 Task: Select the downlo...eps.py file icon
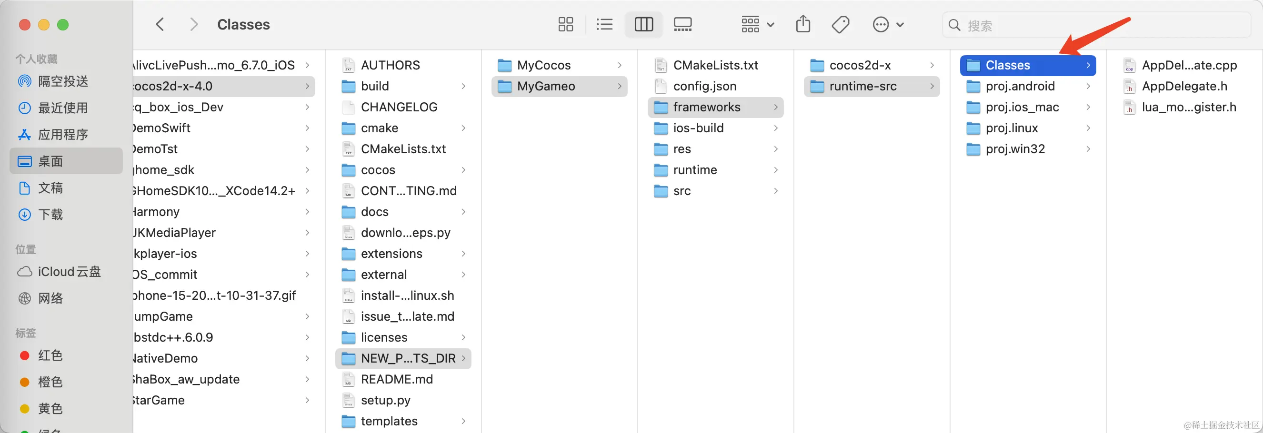(348, 233)
